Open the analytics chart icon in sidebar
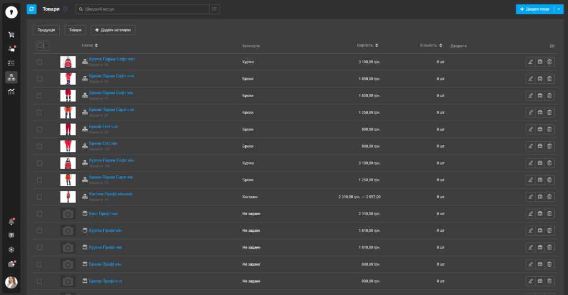This screenshot has width=568, height=295. (11, 91)
